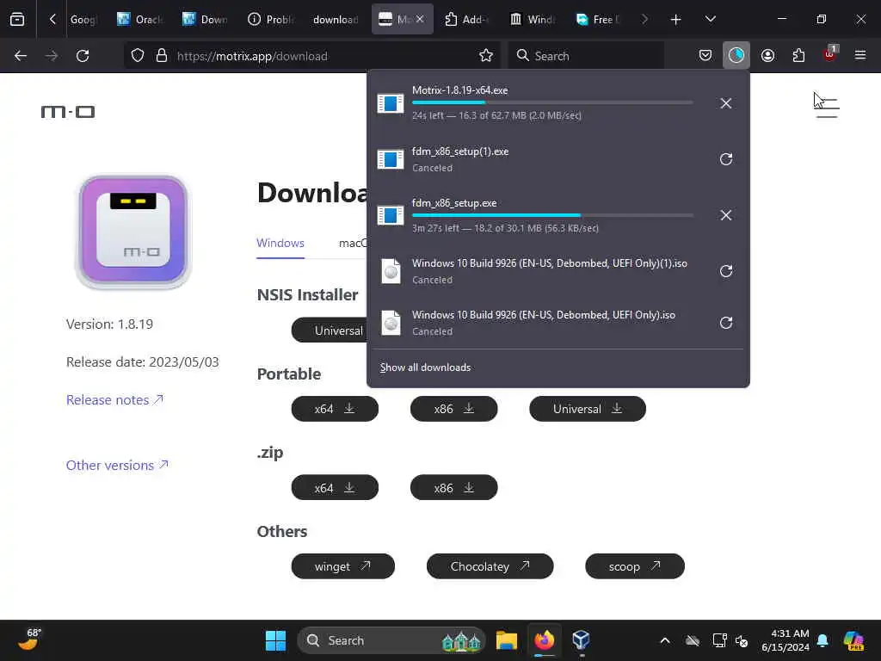Download Portable Universal build
Viewport: 881px width, 661px height.
click(588, 409)
